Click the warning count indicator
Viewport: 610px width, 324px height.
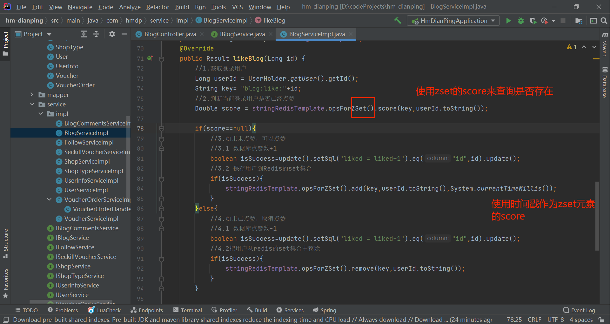[x=572, y=47]
